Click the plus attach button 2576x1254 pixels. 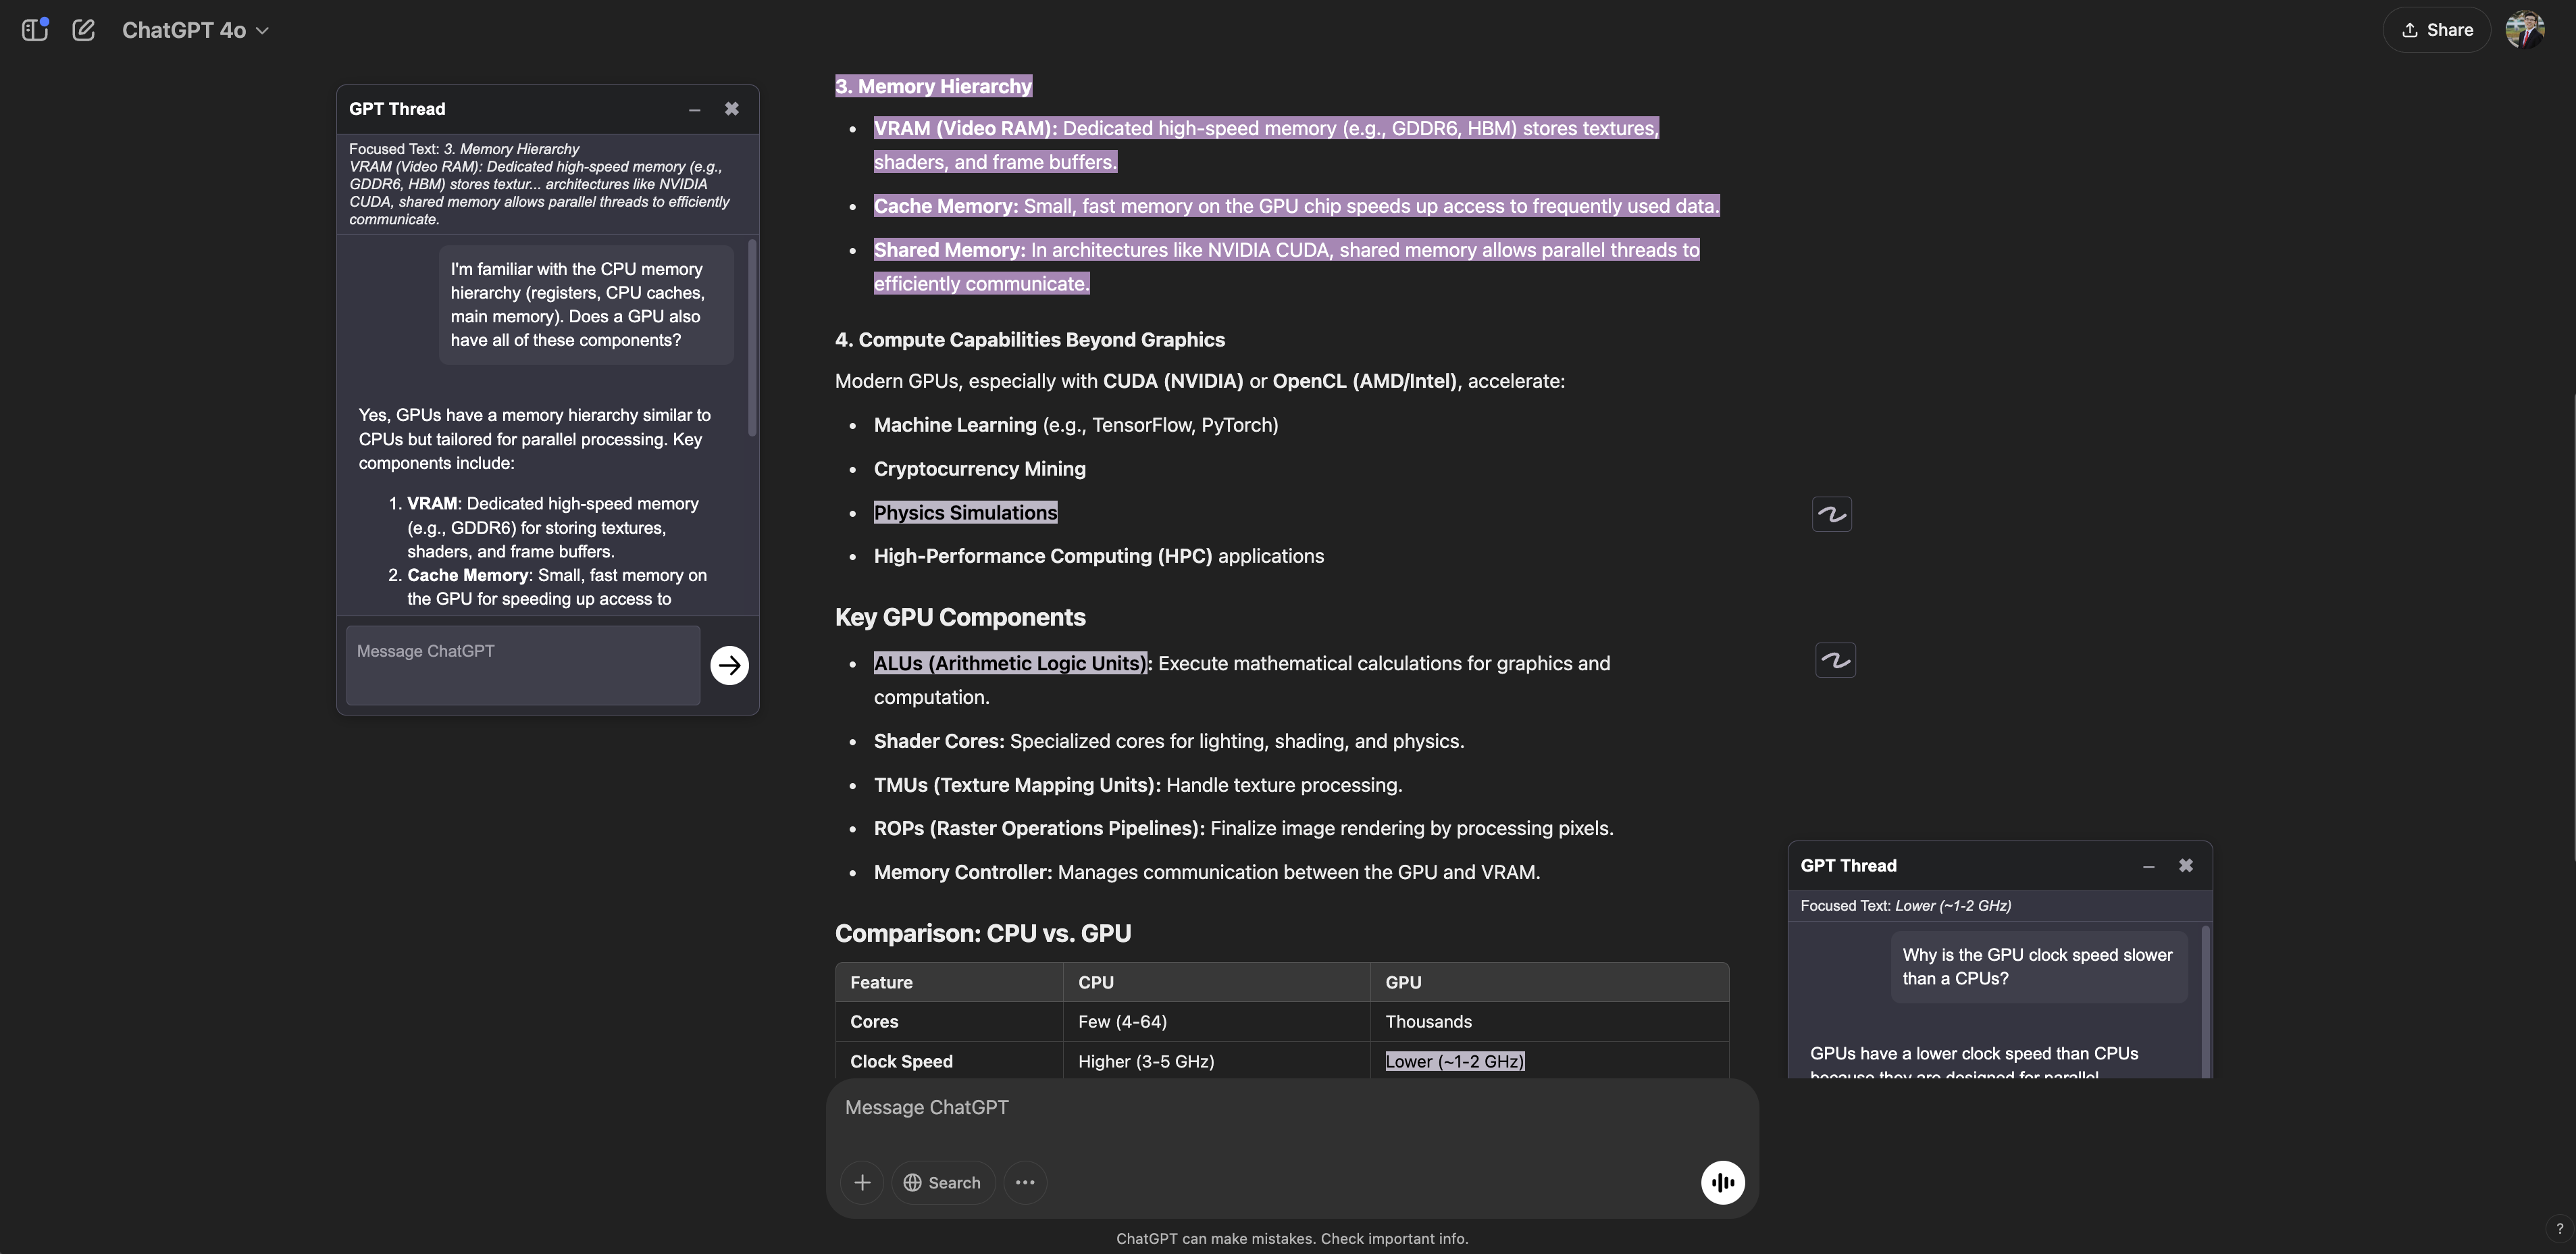(862, 1182)
